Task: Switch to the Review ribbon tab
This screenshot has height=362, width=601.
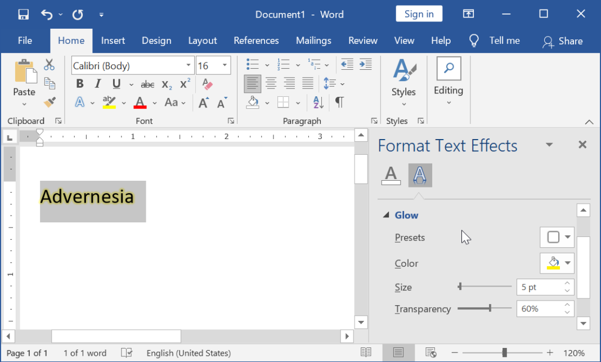Action: tap(362, 41)
